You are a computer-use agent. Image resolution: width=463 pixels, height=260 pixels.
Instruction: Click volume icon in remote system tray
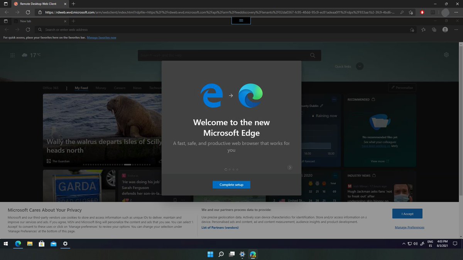coord(416,244)
